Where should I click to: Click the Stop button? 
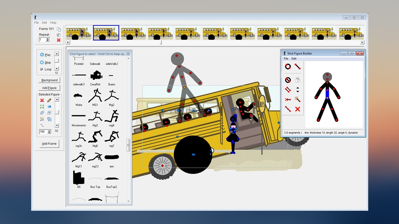tap(45, 62)
